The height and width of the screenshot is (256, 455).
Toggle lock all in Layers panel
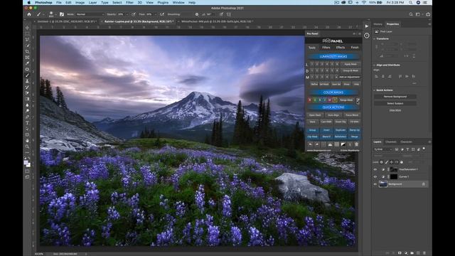click(402, 162)
